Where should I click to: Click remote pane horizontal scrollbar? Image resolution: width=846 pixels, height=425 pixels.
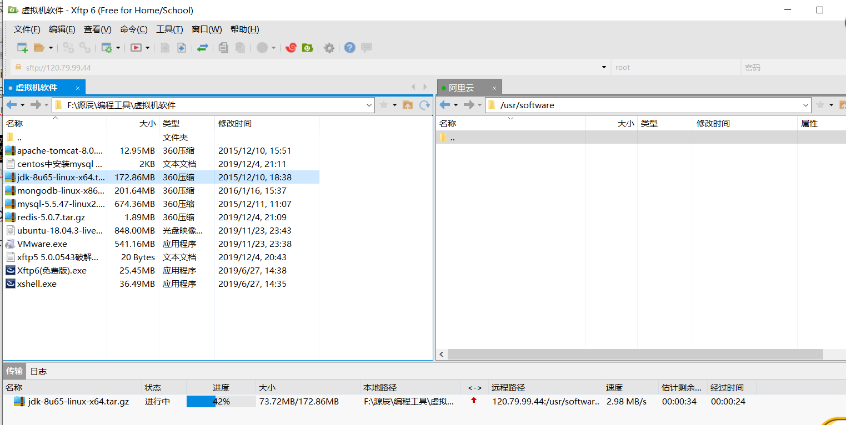point(635,354)
